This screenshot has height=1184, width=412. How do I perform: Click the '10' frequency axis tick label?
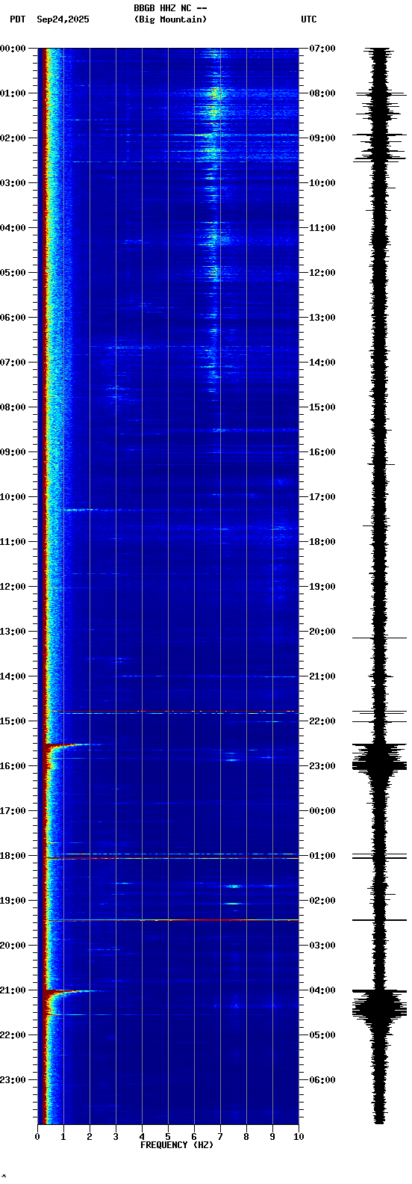(299, 1137)
